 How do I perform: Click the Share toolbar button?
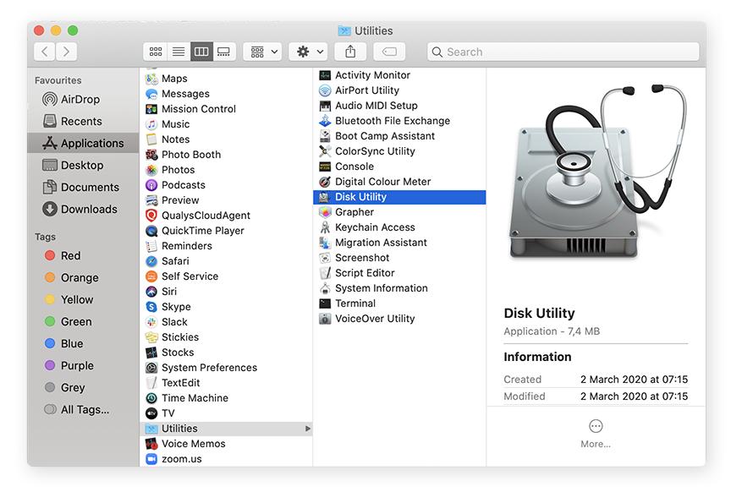coord(350,52)
